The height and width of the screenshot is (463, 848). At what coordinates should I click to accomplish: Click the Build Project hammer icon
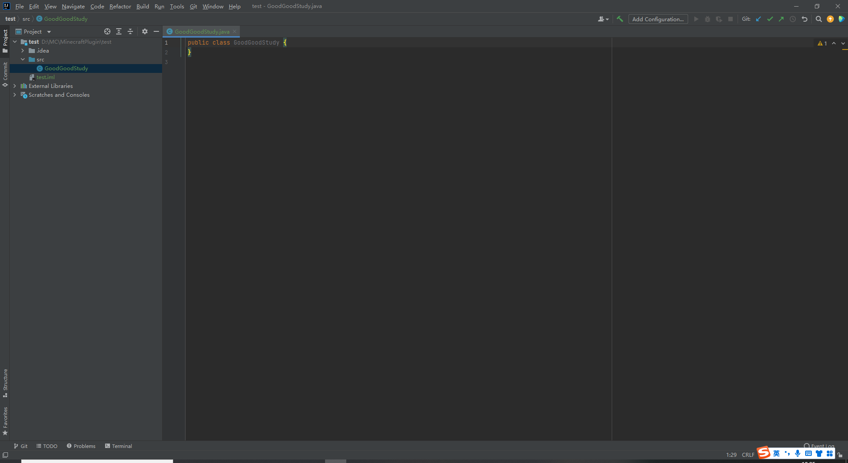(620, 19)
